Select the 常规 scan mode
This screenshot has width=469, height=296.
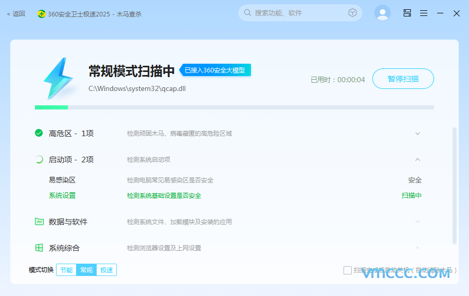tap(86, 270)
